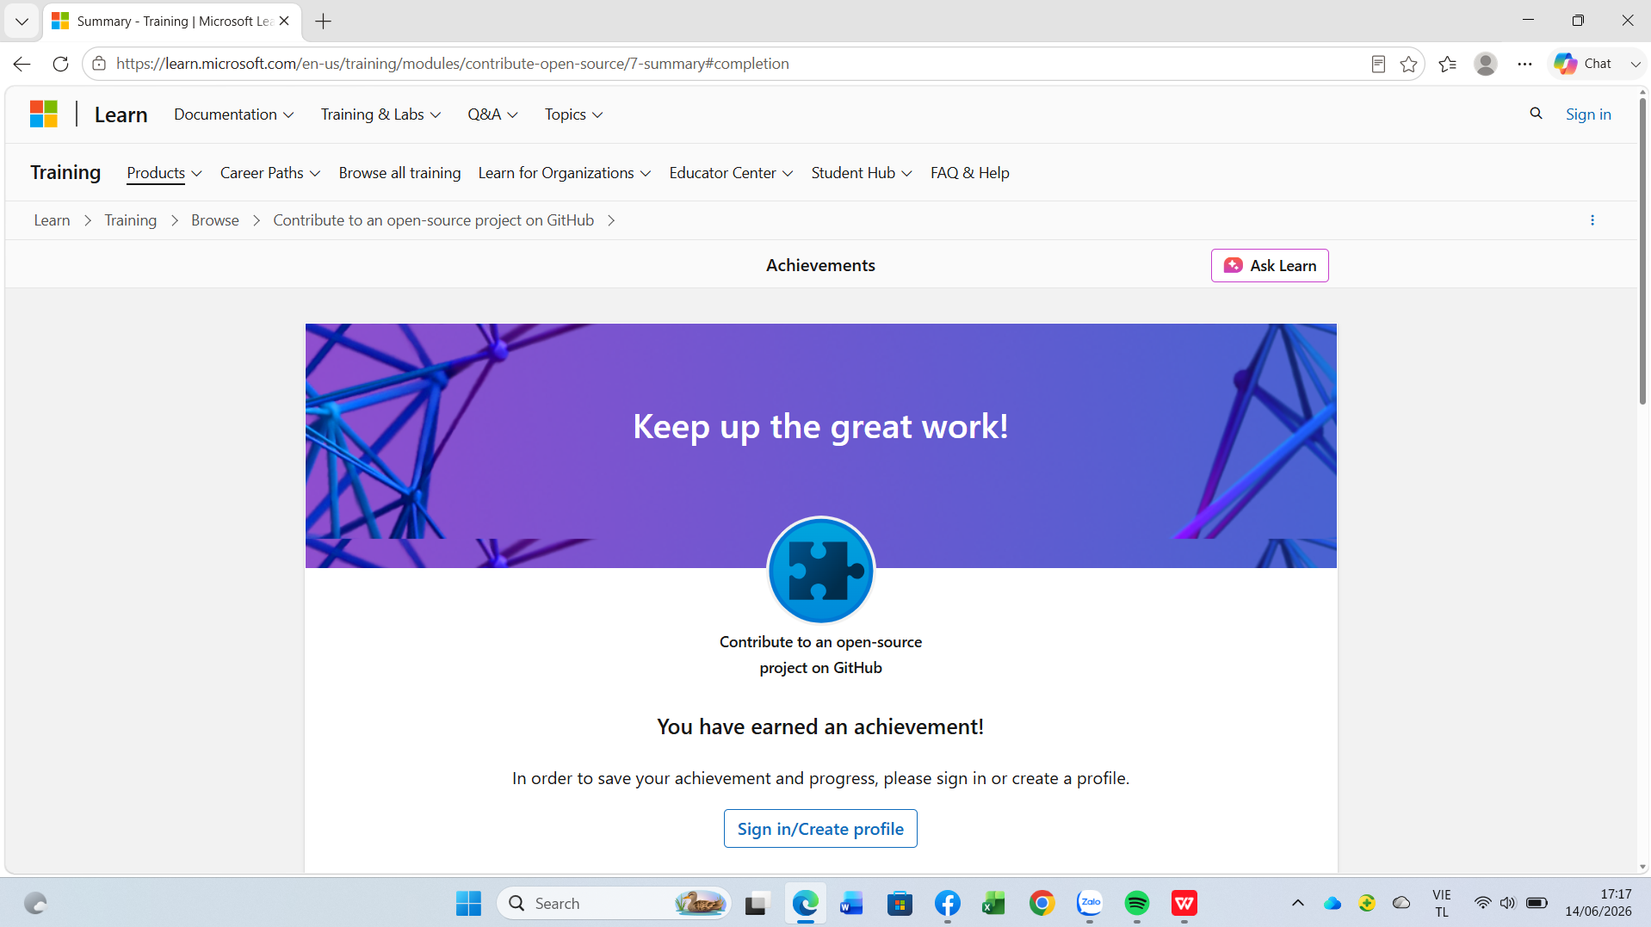The image size is (1651, 927).
Task: Expand the Career Paths dropdown
Action: [270, 173]
